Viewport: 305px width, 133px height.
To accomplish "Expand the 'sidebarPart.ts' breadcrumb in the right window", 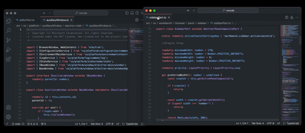I will [220, 23].
